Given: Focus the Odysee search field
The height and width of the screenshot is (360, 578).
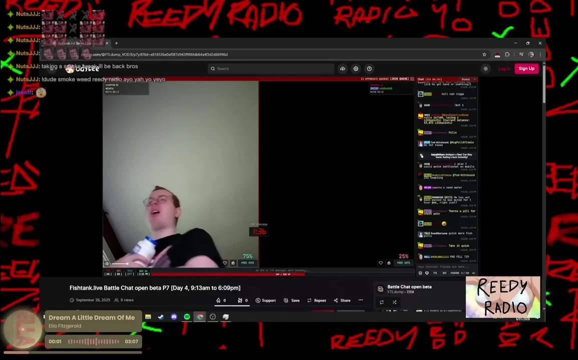Looking at the screenshot, I should click(x=271, y=69).
